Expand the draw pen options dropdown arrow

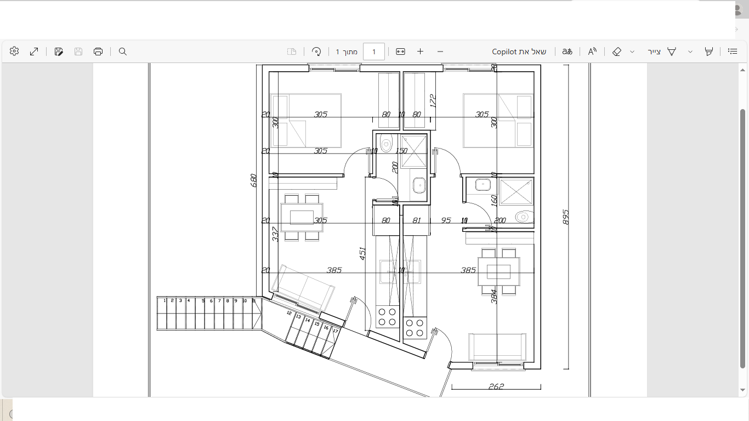pyautogui.click(x=690, y=52)
